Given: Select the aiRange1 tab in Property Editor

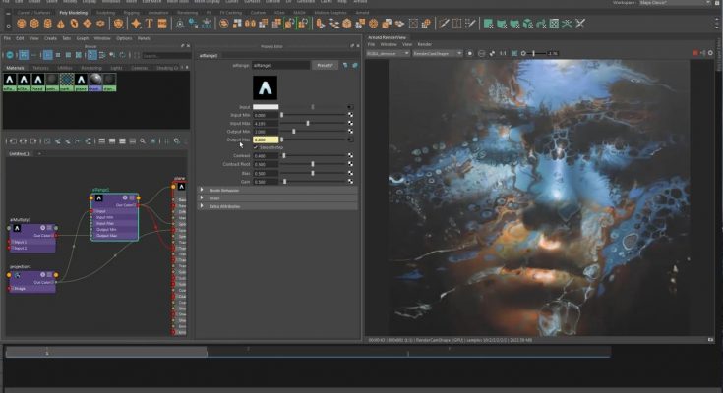Looking at the screenshot, I should (209, 56).
